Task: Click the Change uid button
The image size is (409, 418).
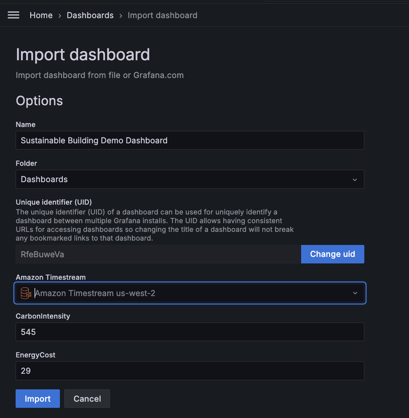Action: [332, 254]
